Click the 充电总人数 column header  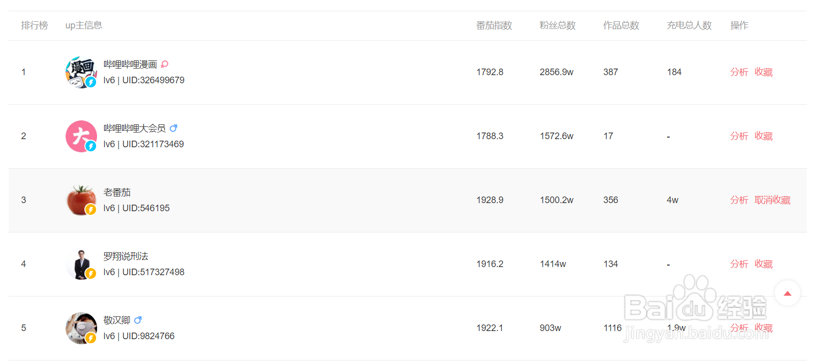click(689, 25)
